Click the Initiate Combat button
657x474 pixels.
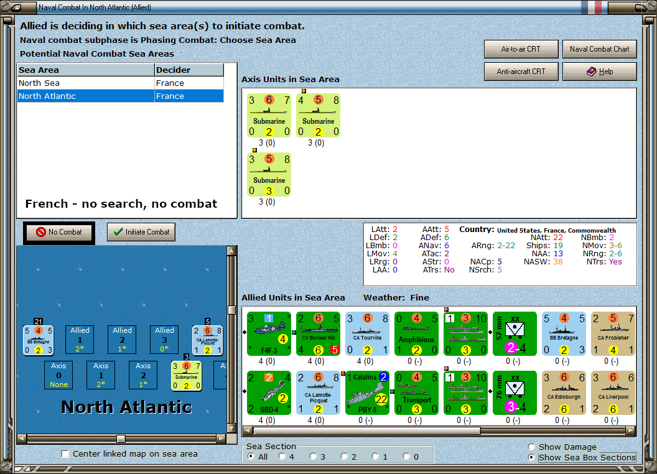pyautogui.click(x=141, y=232)
